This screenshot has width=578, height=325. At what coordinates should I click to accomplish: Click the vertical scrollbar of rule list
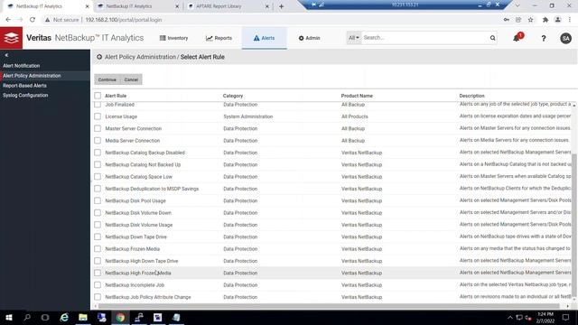(574, 225)
